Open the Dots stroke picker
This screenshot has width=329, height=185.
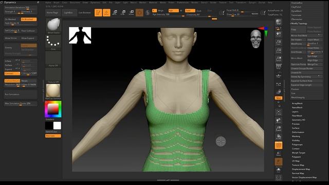53,42
